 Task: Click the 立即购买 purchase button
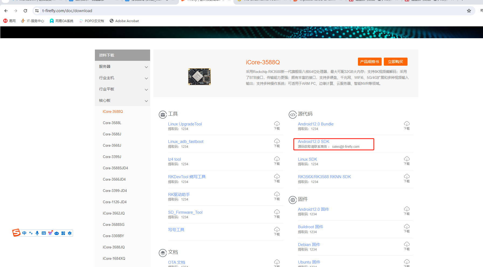click(x=395, y=62)
